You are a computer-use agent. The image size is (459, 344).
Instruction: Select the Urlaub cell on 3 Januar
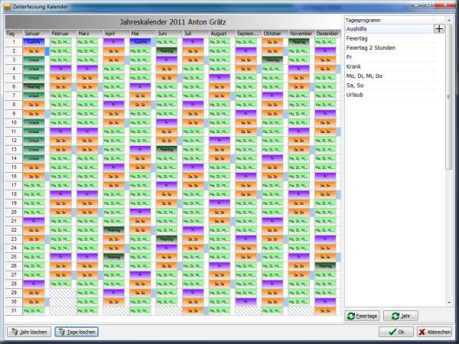tap(34, 60)
